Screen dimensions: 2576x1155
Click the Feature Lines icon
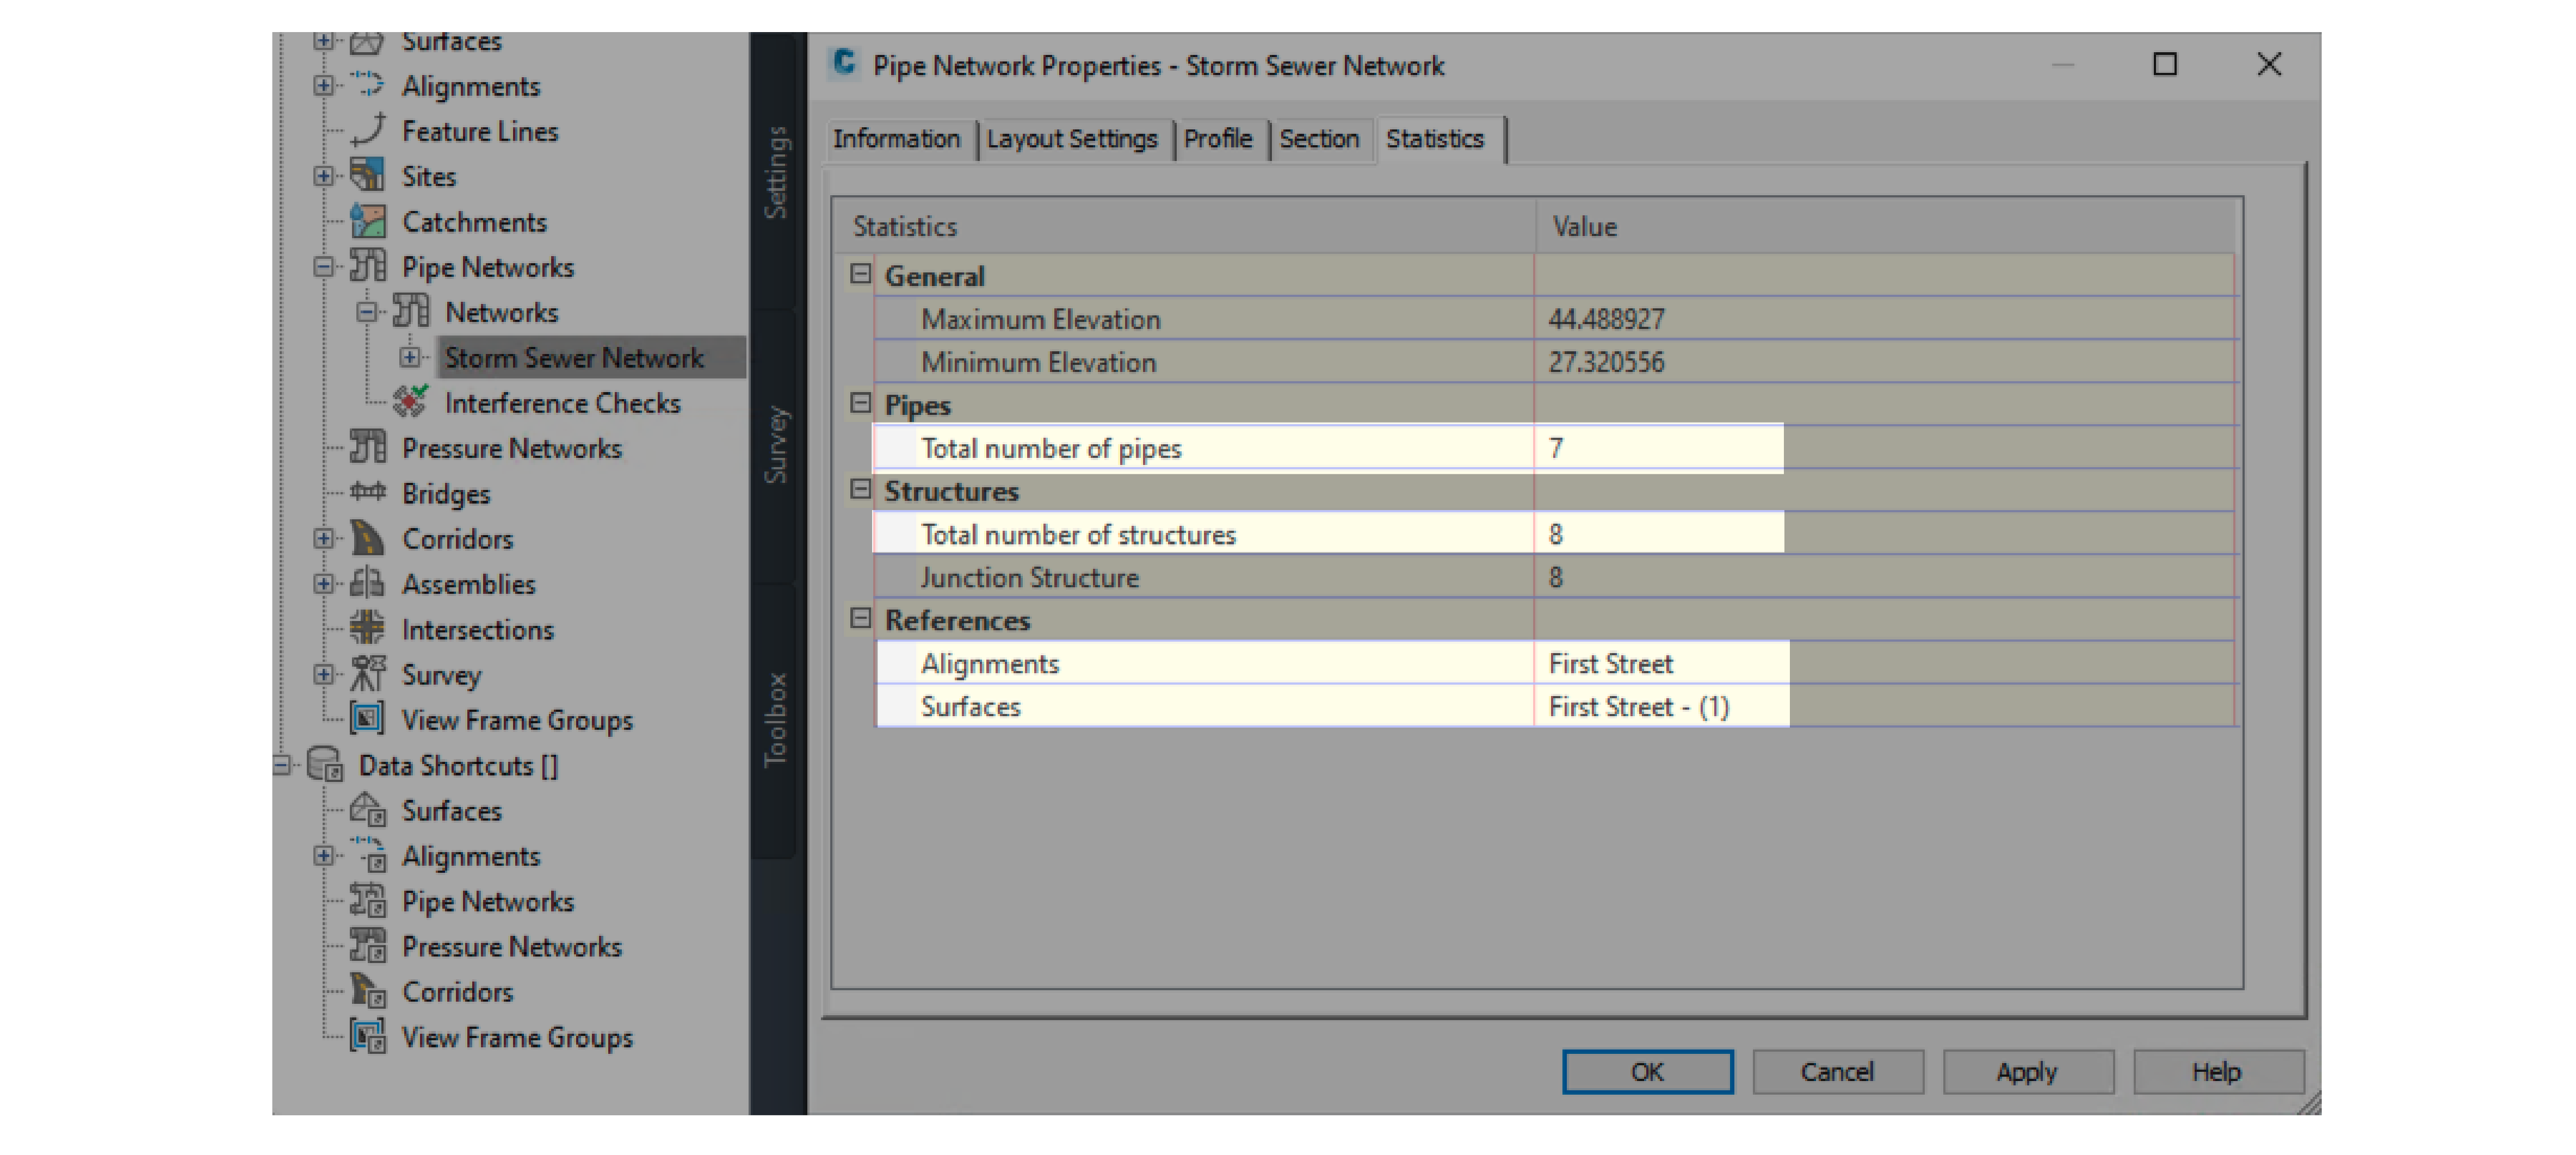point(367,131)
